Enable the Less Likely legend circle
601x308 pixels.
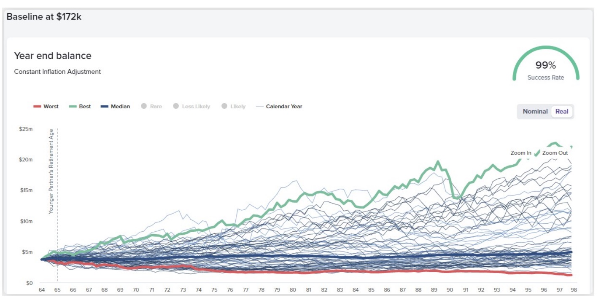[191, 107]
